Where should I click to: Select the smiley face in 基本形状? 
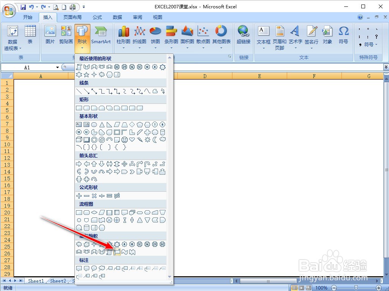click(x=125, y=140)
